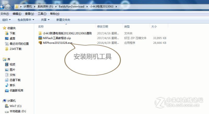This screenshot has height=114, width=209.
Task: Open the Win7 (C:) drive entry
Action: 16,106
